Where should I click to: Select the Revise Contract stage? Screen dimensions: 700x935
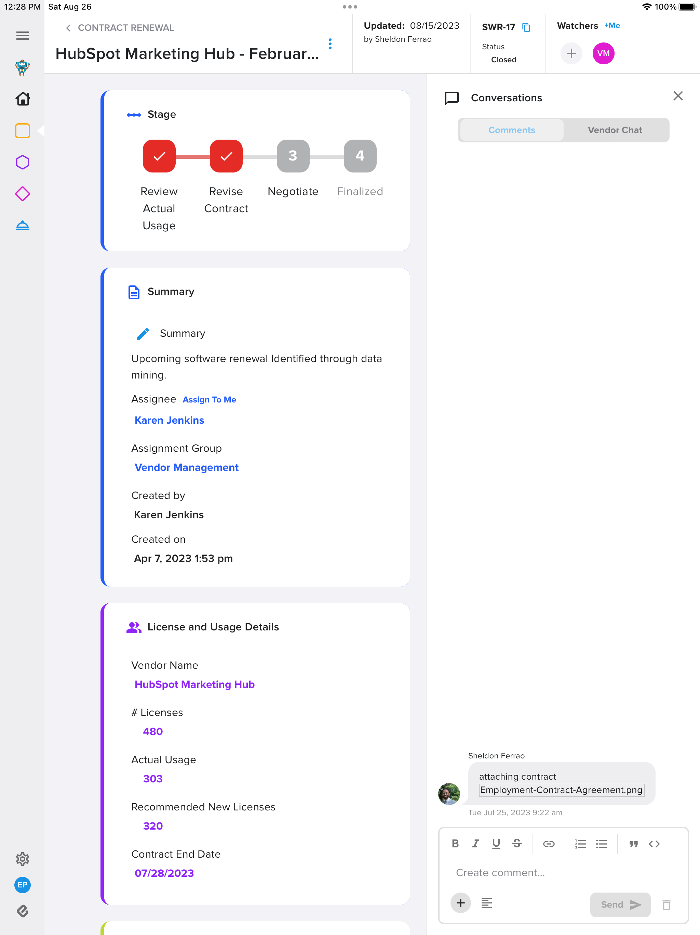click(226, 156)
